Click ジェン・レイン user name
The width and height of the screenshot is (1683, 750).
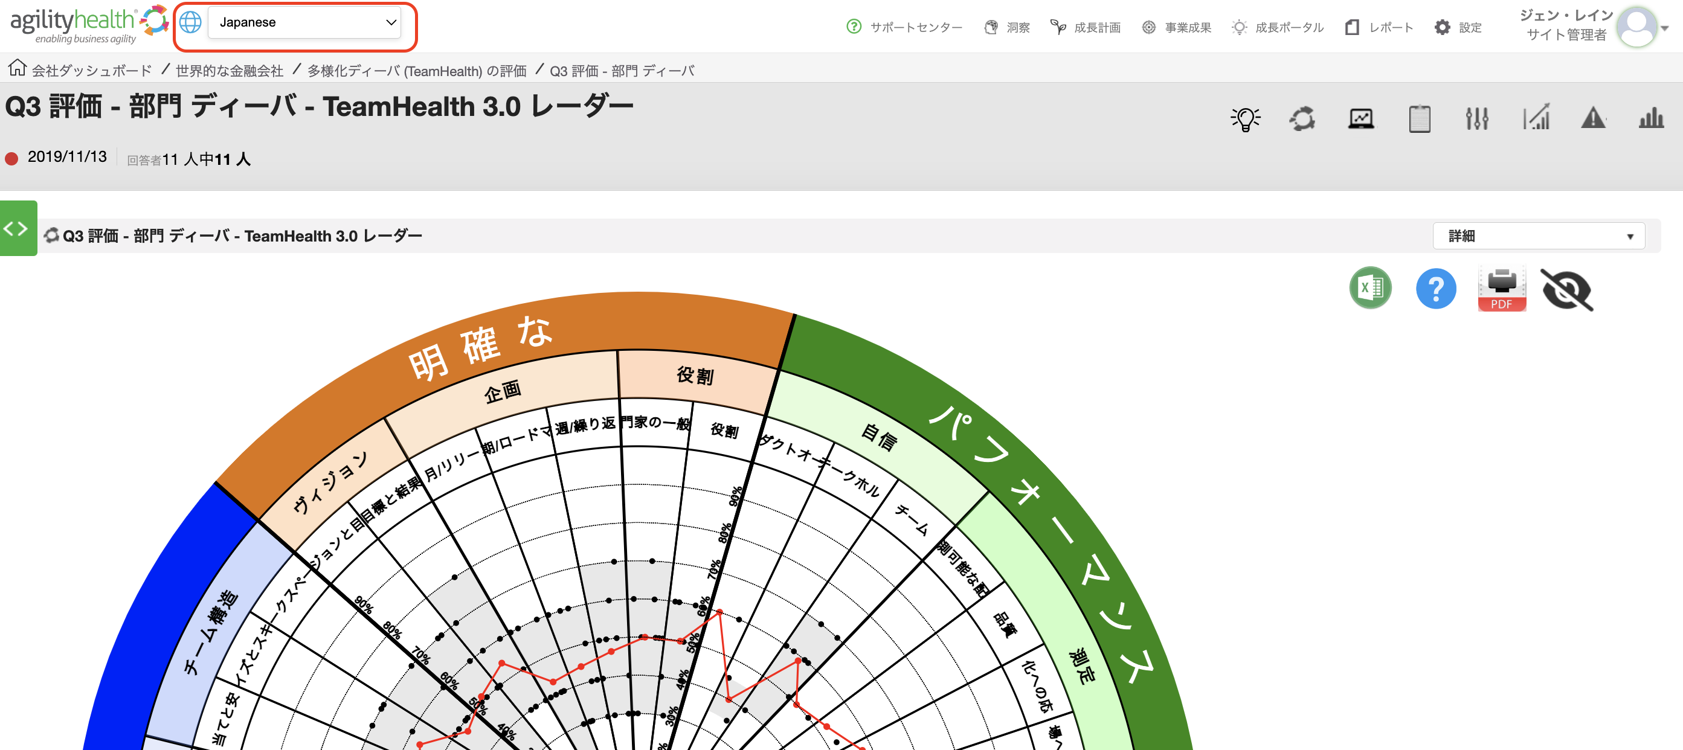(1566, 16)
